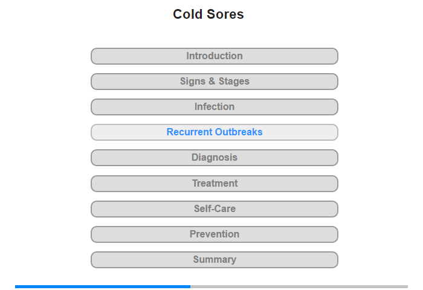This screenshot has width=423, height=290.
Task: Open the Treatment section
Action: (x=214, y=184)
